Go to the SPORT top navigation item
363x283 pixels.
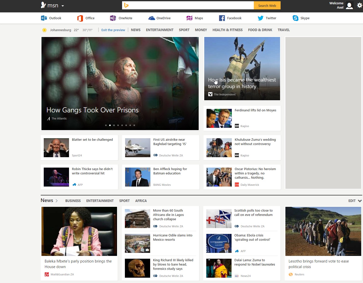point(184,30)
